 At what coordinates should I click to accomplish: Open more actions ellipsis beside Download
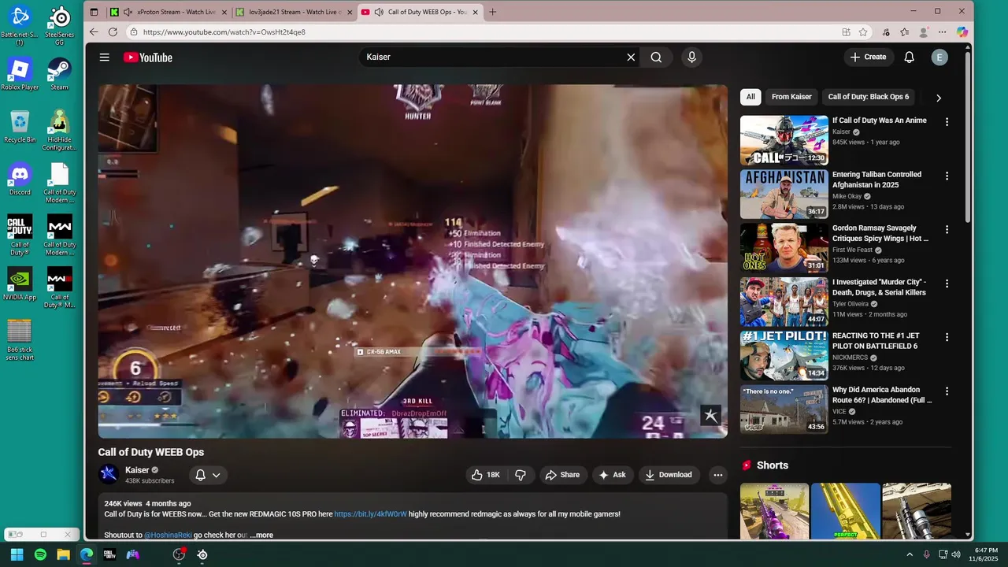(717, 475)
